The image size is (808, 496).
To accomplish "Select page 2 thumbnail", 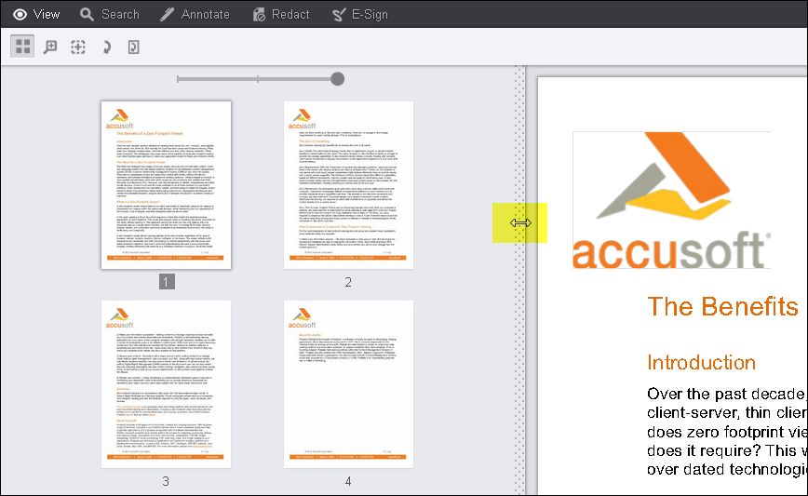I will [x=348, y=185].
